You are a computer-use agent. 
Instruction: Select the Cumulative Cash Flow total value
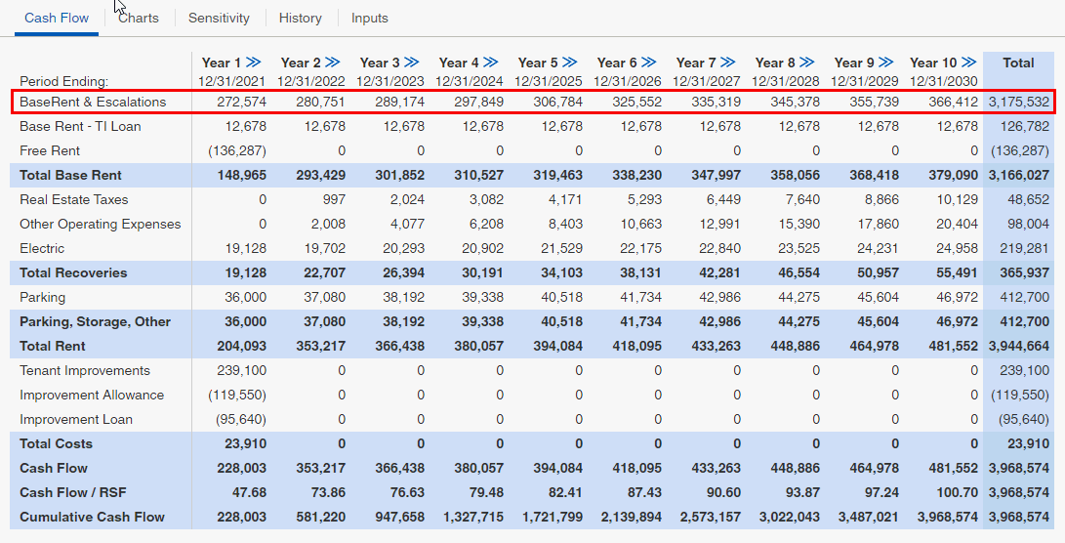1018,517
